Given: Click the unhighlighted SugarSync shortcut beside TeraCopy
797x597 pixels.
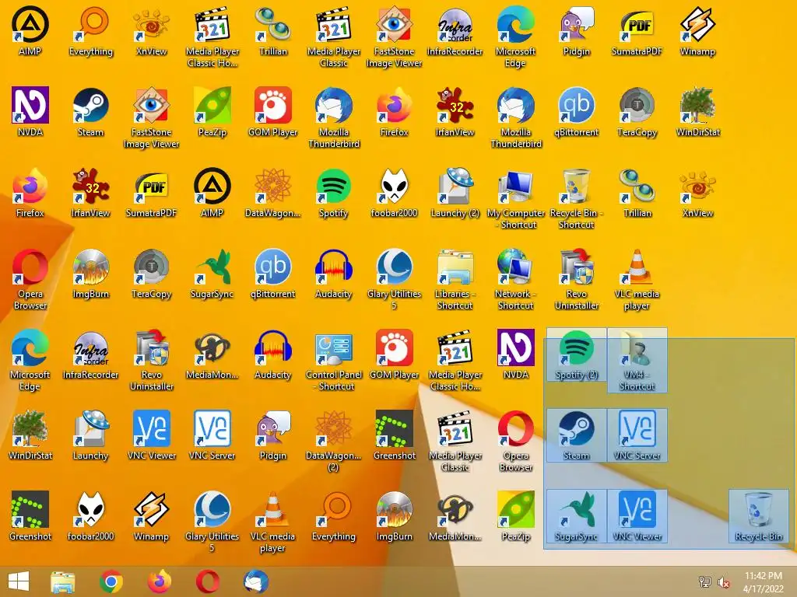Looking at the screenshot, I should coord(212,274).
